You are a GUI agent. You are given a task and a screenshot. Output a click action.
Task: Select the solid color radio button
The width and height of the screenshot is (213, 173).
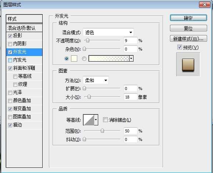click(67, 59)
